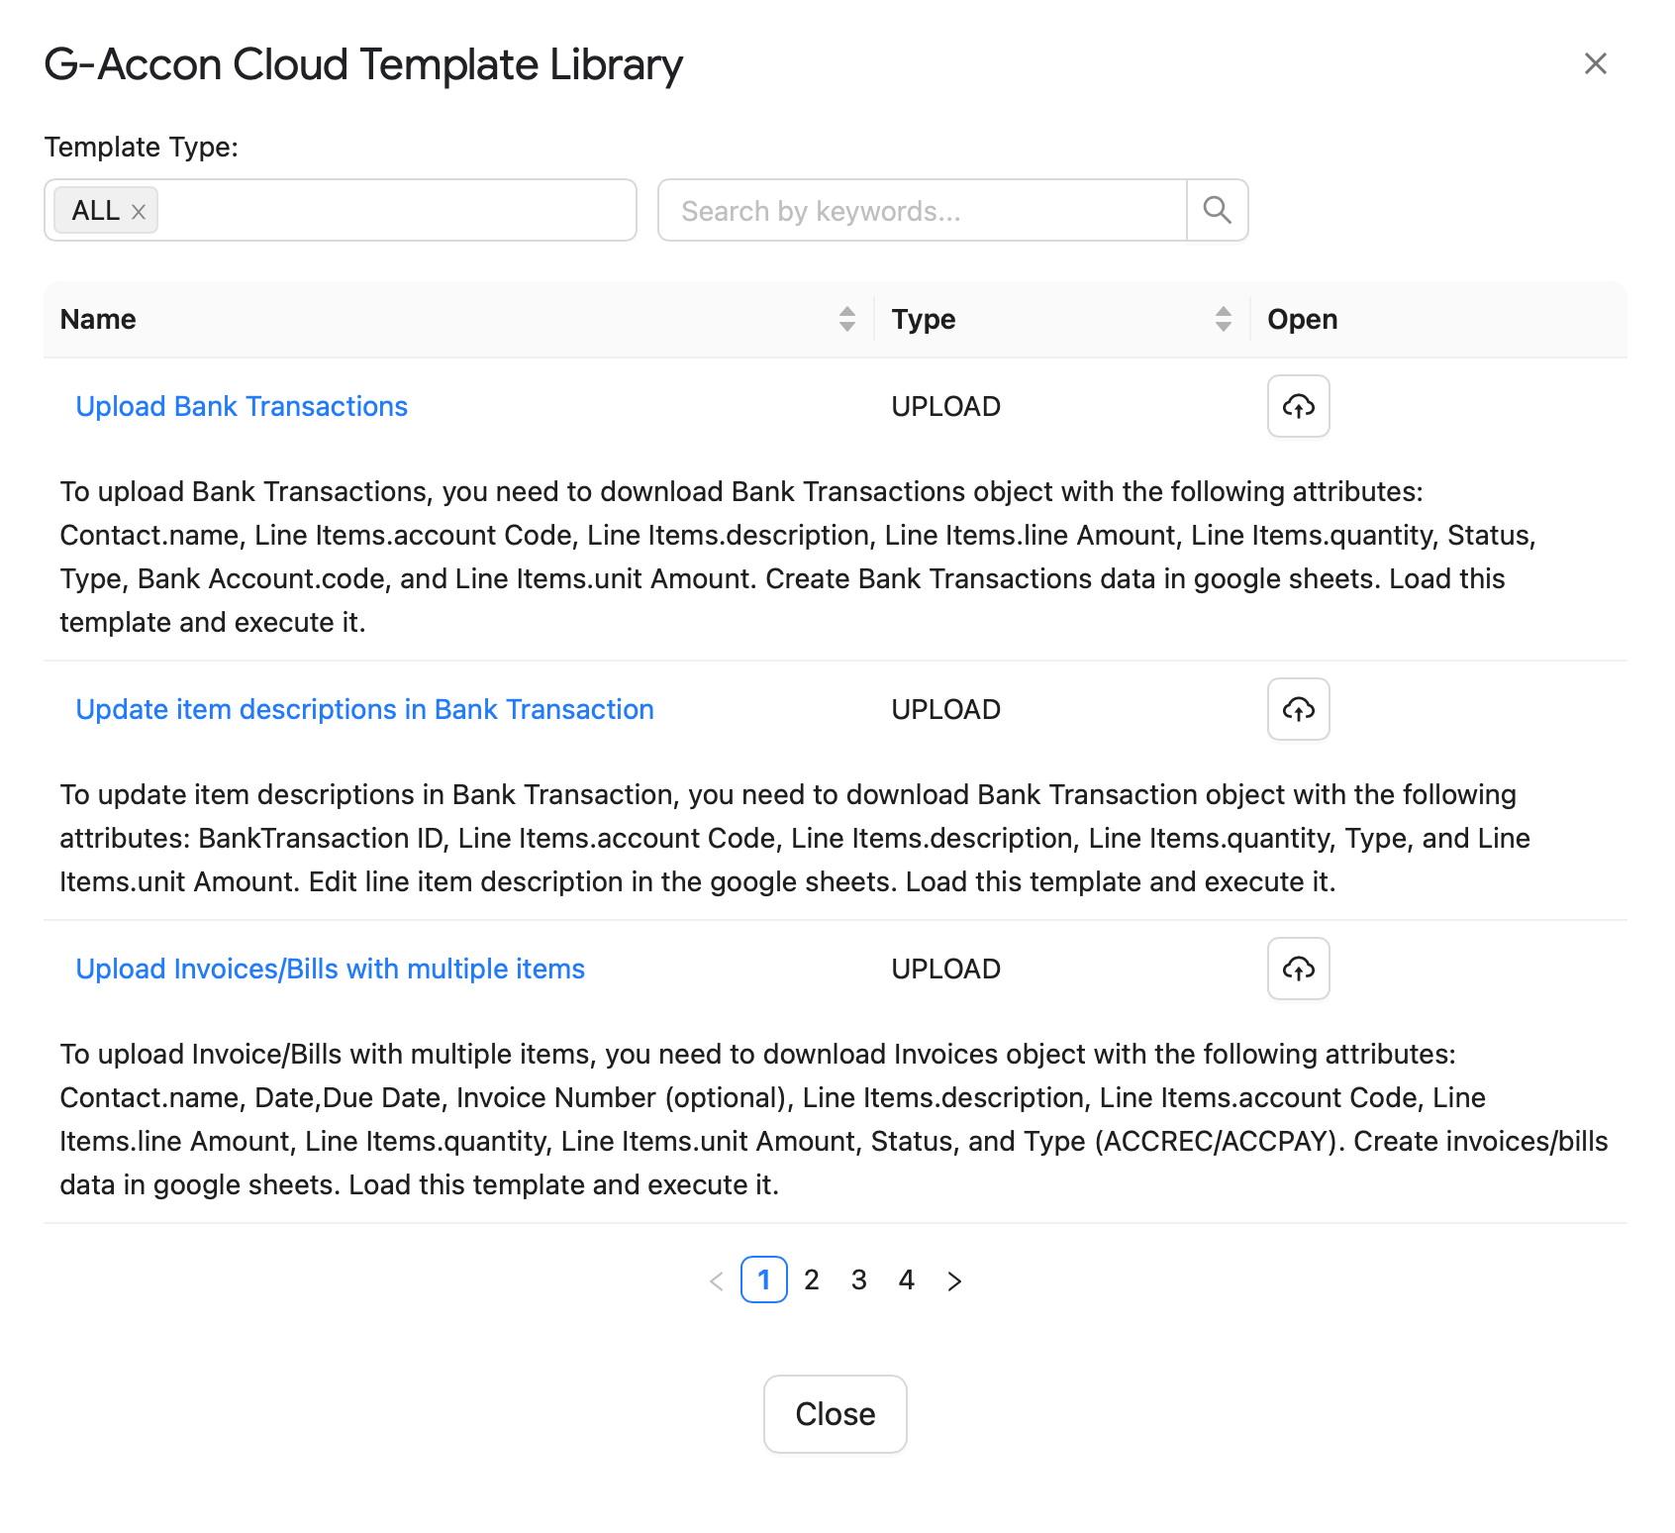
Task: Click the Open column header
Action: [1302, 319]
